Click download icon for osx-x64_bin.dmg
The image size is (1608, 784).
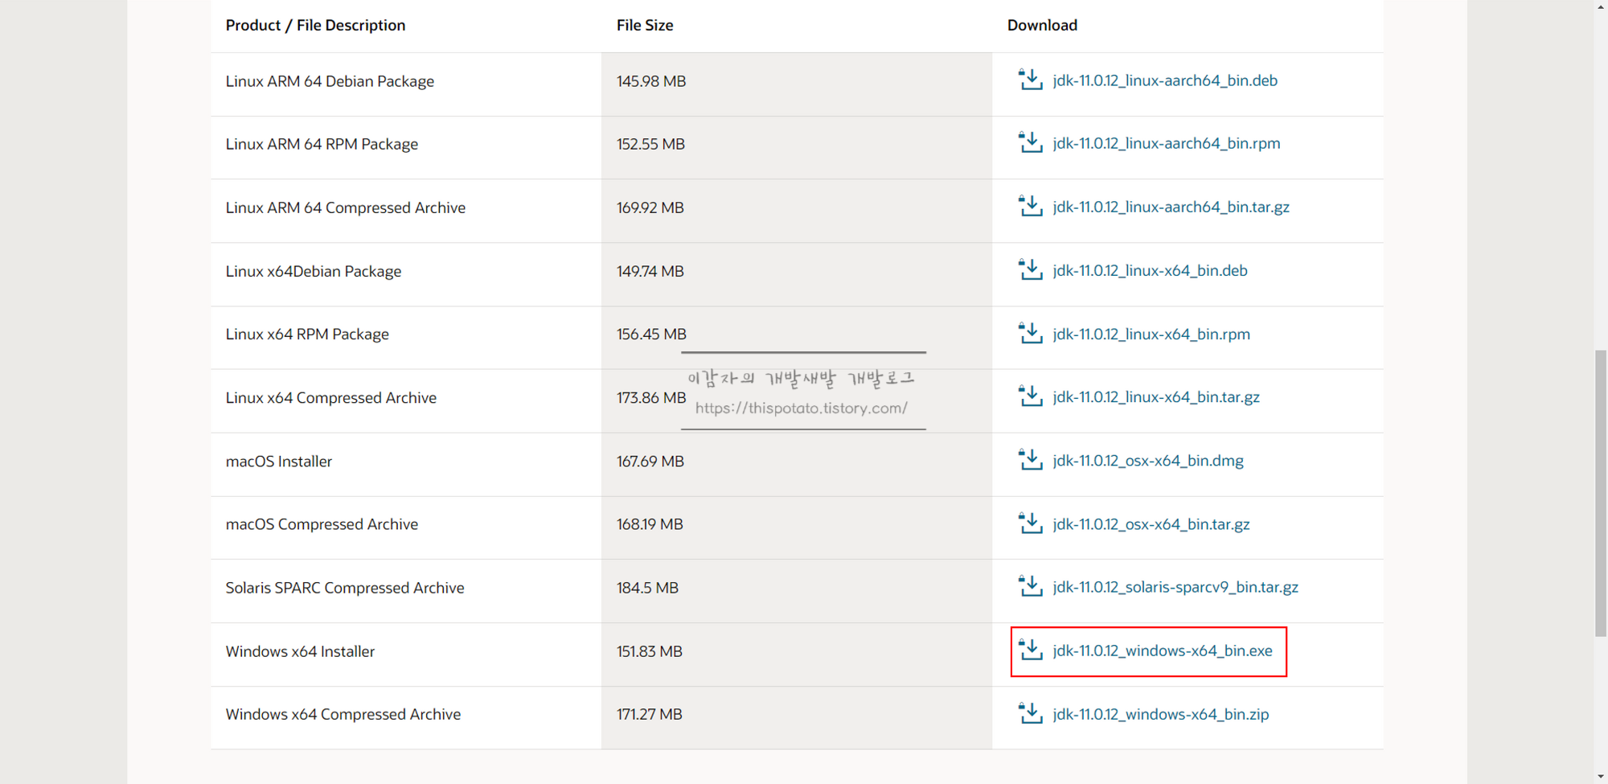[x=1031, y=459]
